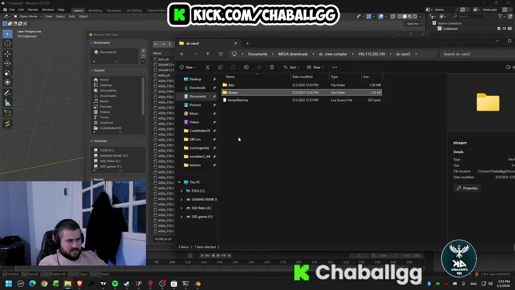Click MEGA downloads in Explorer breadcrumb

293,54
